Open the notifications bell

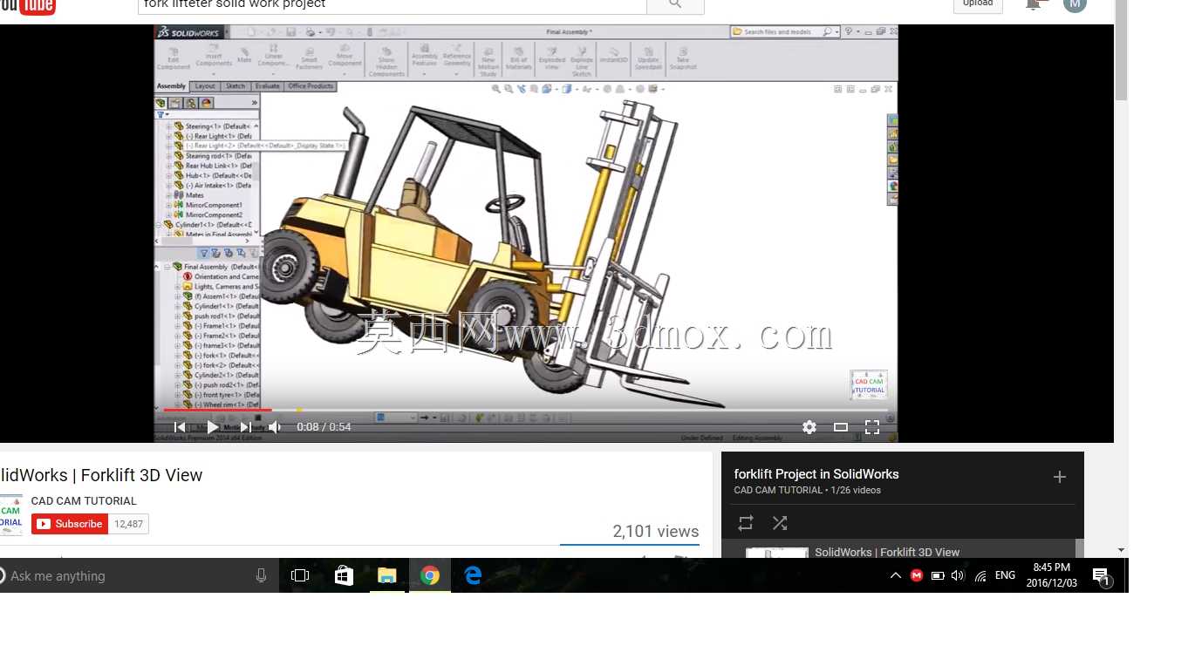(1034, 4)
